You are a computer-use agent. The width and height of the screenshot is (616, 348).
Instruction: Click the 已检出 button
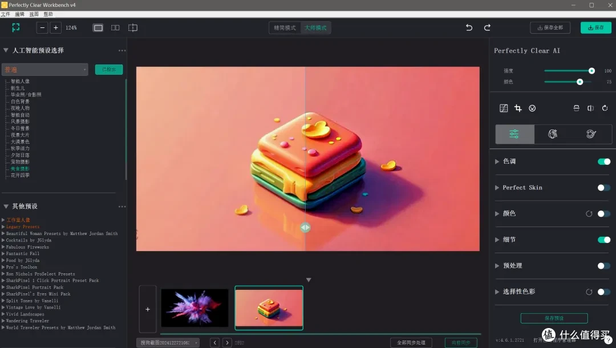pos(109,70)
